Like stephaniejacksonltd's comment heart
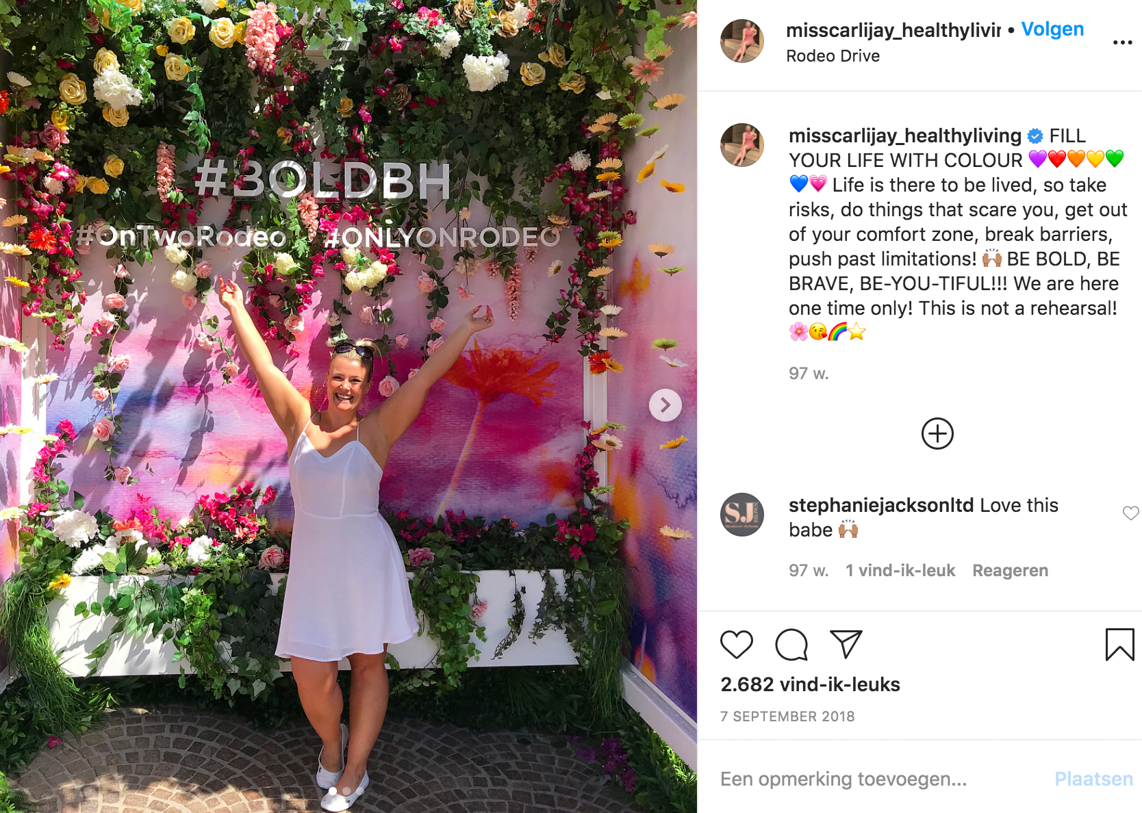This screenshot has width=1142, height=813. point(1130,513)
